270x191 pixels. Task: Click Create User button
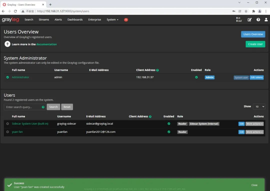coord(255,44)
